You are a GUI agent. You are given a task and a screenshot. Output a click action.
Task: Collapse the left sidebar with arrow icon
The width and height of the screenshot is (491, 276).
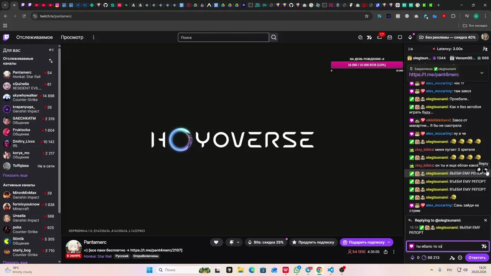(x=51, y=50)
